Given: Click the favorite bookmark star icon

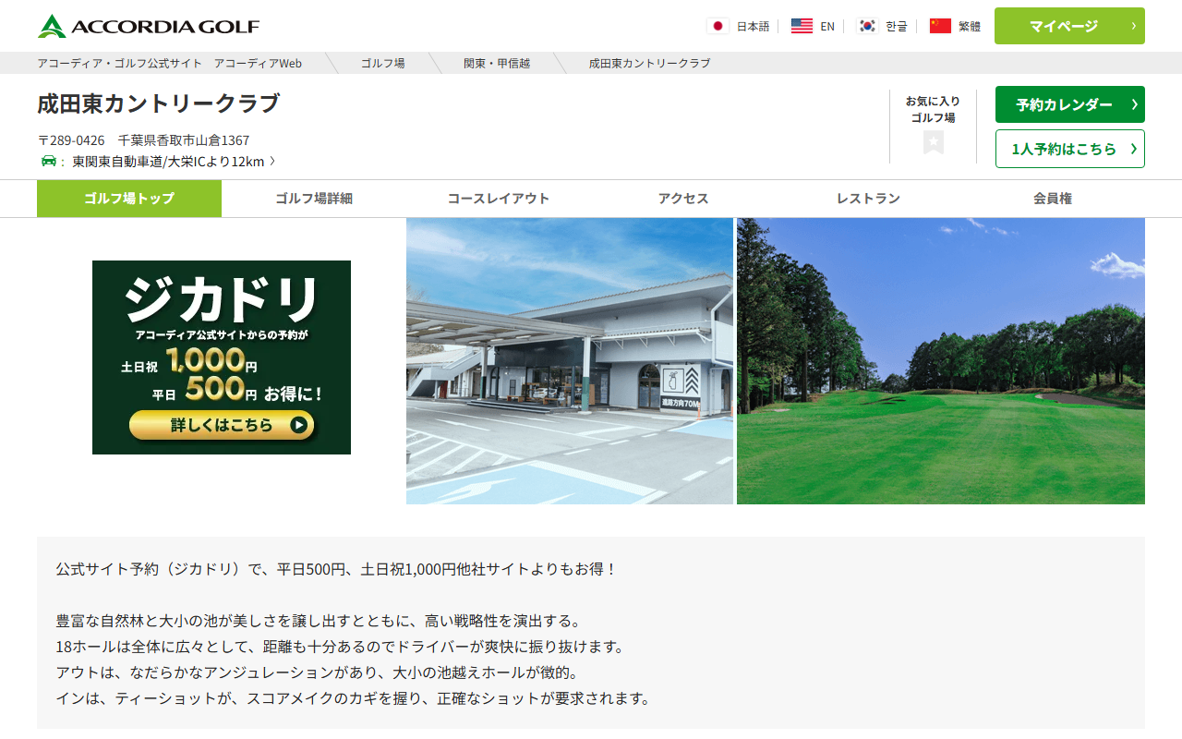Looking at the screenshot, I should point(934,142).
